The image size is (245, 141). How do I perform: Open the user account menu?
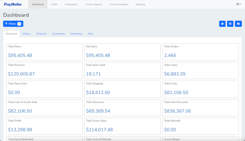coord(238,4)
